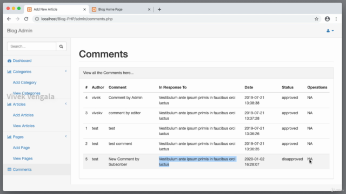Collapse the Categories submenu chevron
The image size is (346, 194).
point(66,71)
